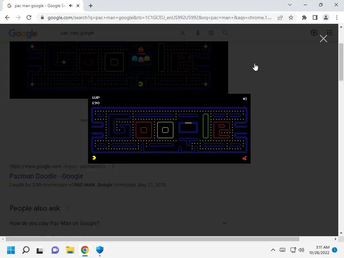This screenshot has height=258, width=344.
Task: Open clock showing 3:11 AM
Action: [319, 250]
